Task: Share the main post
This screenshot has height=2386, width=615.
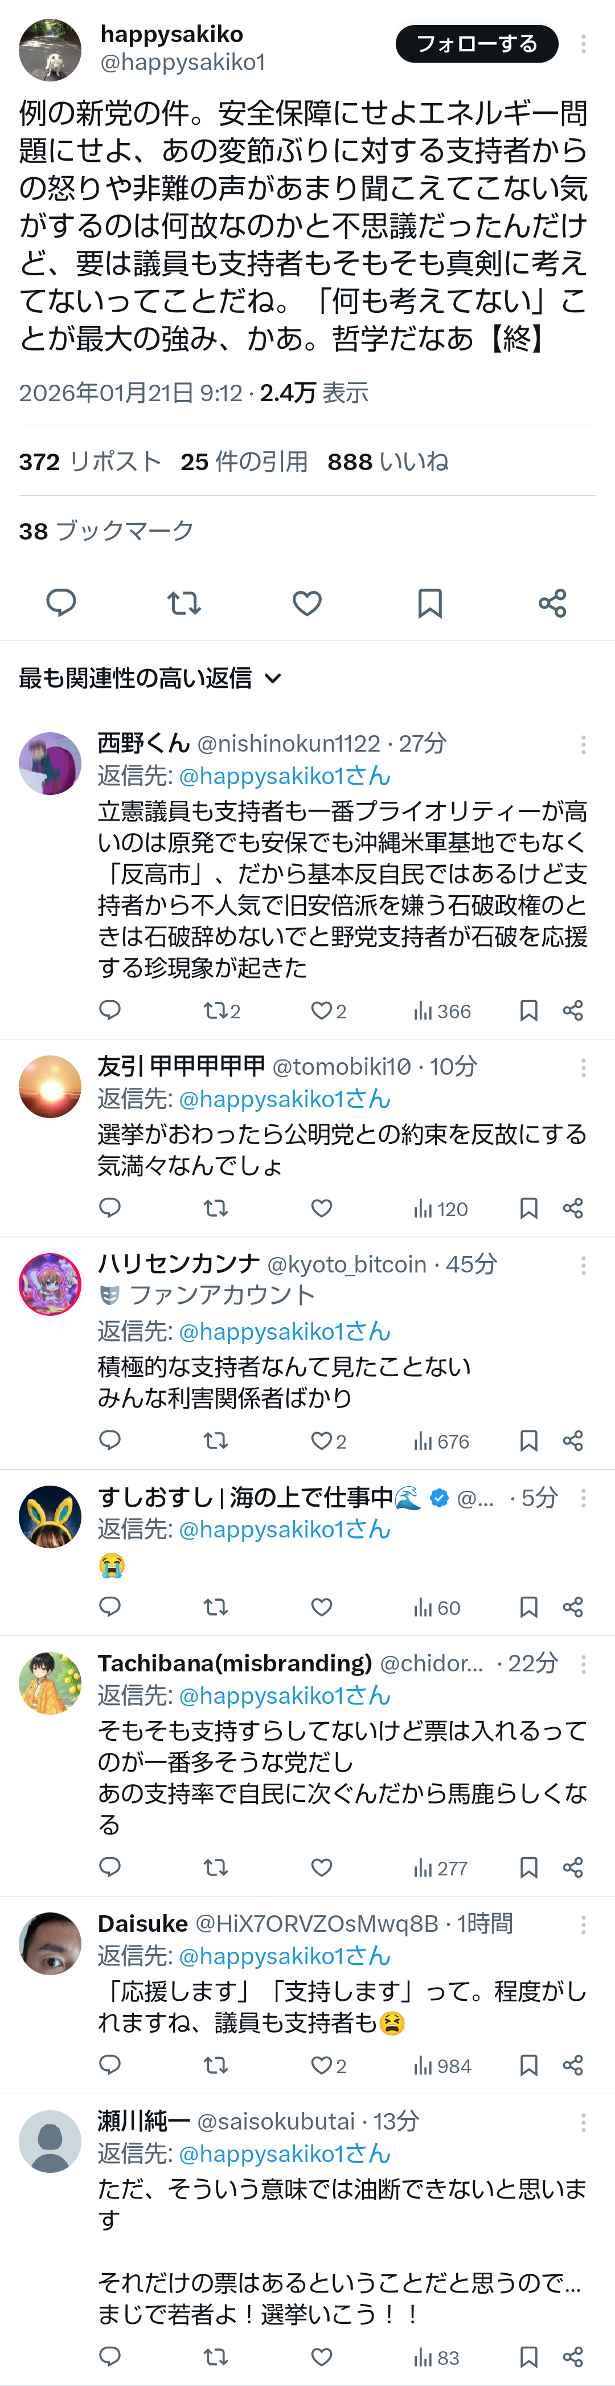Action: point(552,604)
